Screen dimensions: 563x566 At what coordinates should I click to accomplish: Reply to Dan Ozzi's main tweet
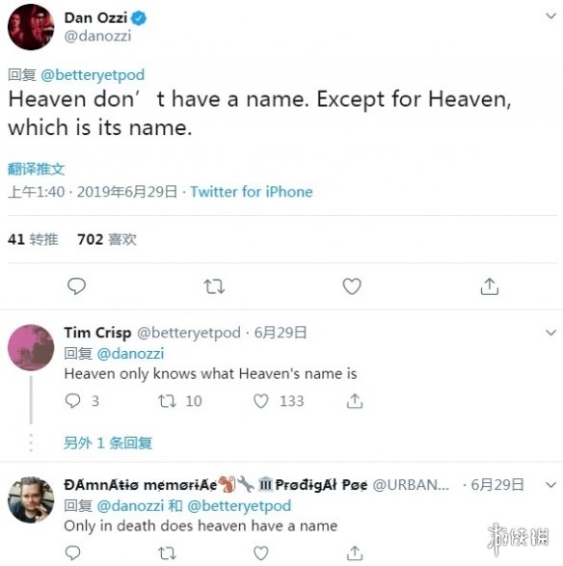tap(76, 286)
